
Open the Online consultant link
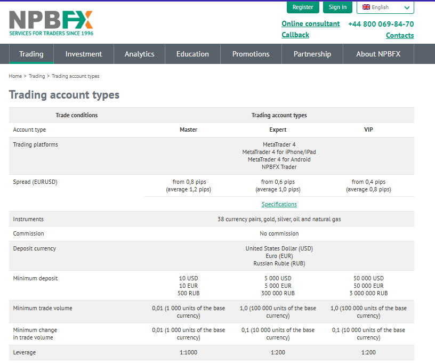point(310,24)
